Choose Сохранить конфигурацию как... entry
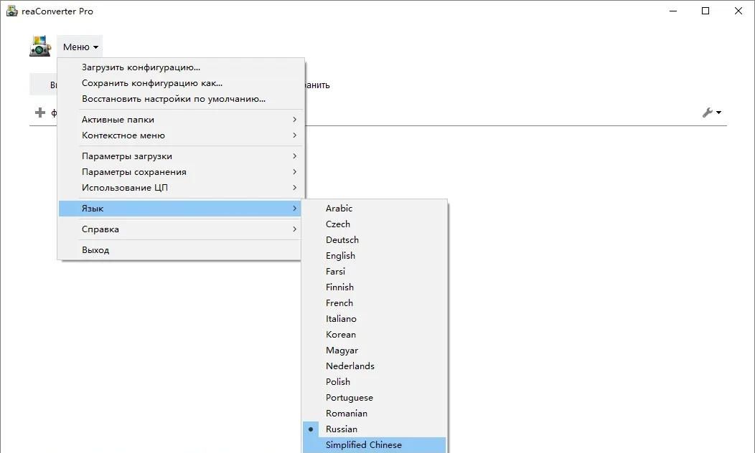Image resolution: width=755 pixels, height=453 pixels. [181, 83]
